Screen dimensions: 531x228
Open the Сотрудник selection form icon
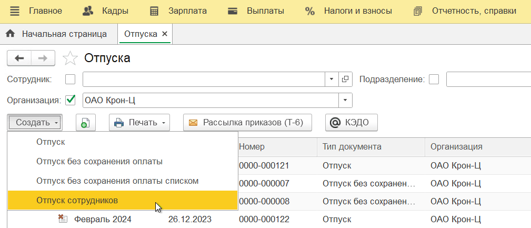345,80
